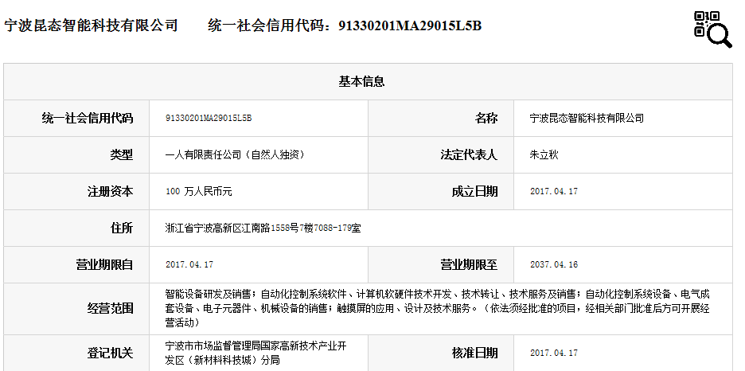Select the 100 万人民币元 value
Screen dimensions: 745x371
(x=199, y=191)
